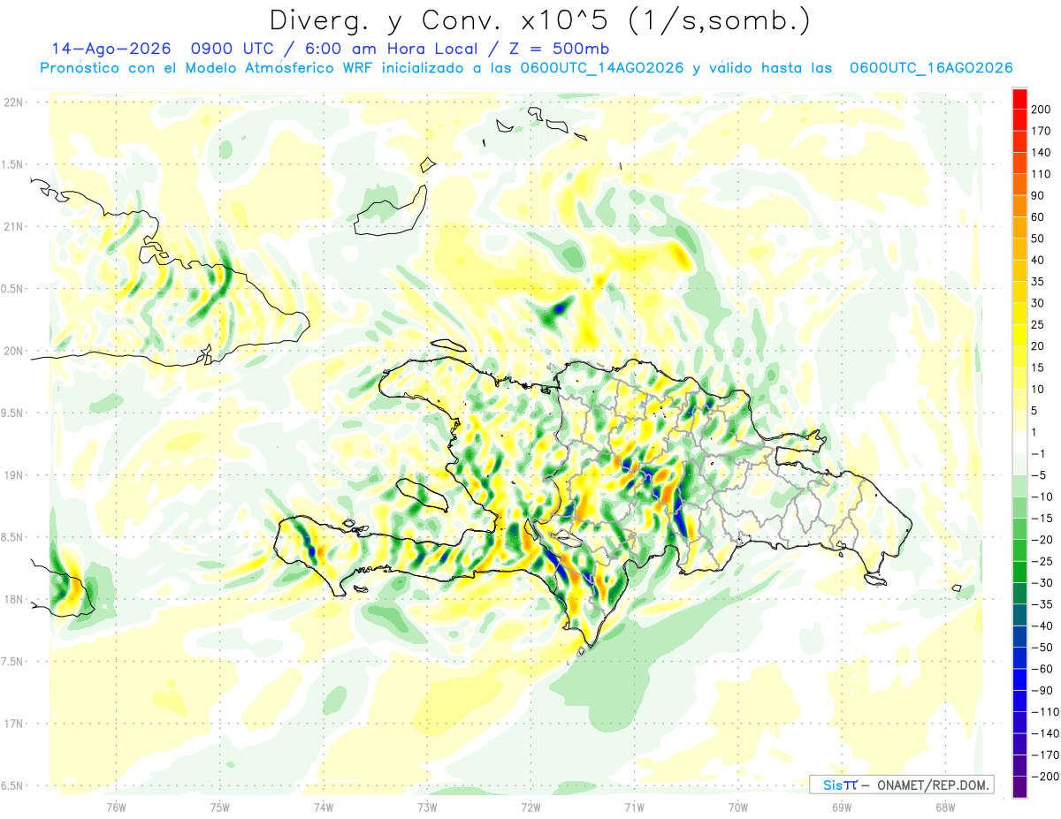
Task: Click the '-40' color scale label
Action: tap(1042, 626)
